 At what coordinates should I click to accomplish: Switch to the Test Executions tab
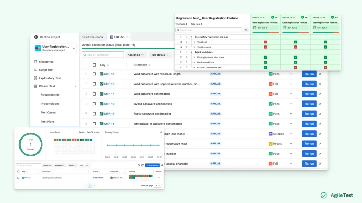click(x=92, y=37)
